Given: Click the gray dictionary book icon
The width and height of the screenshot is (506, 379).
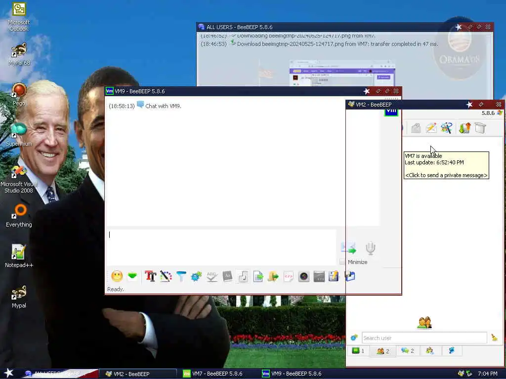Looking at the screenshot, I should pyautogui.click(x=227, y=276).
